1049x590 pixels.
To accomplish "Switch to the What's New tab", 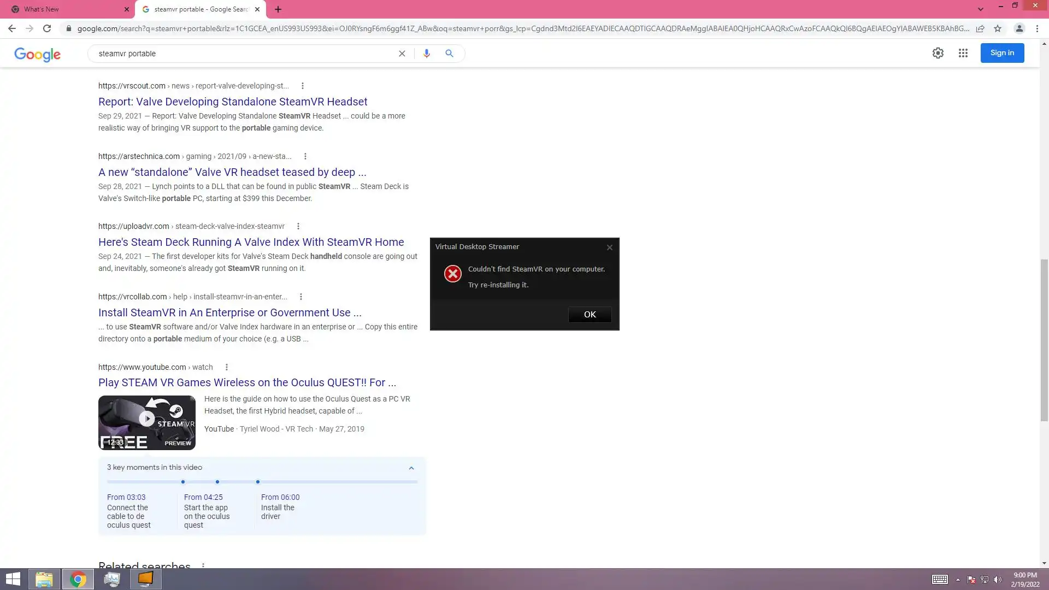I will pyautogui.click(x=66, y=9).
